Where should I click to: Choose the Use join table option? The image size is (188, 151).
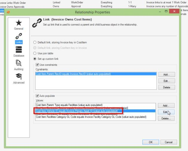coord(35,53)
